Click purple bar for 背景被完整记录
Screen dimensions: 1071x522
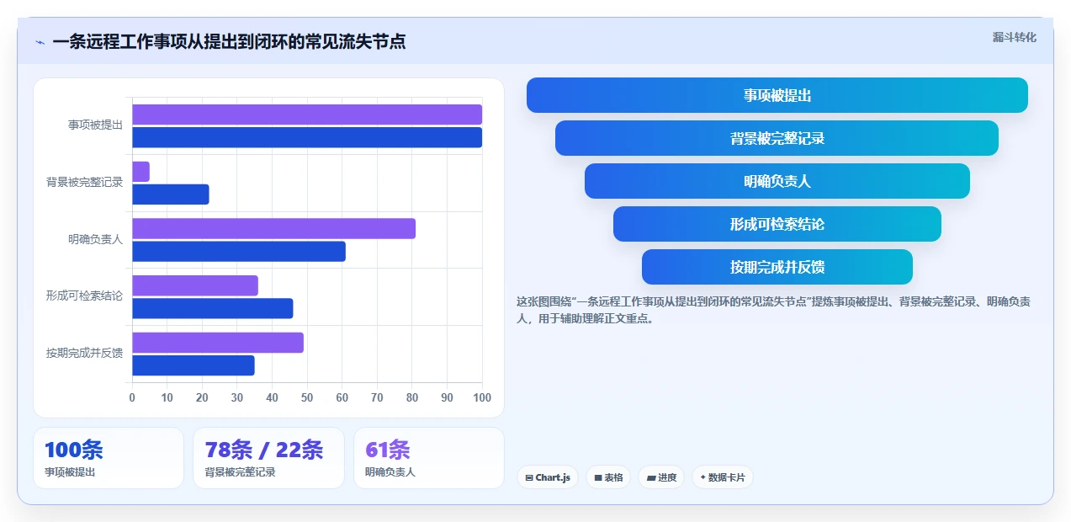click(141, 172)
